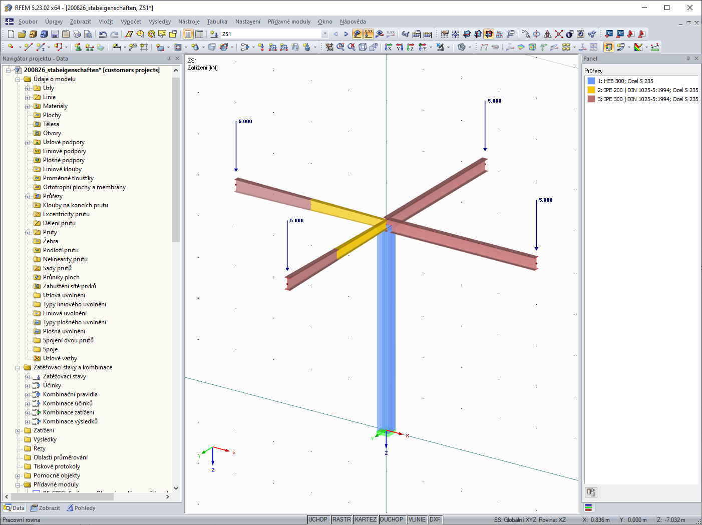Toggle the table display
This screenshot has height=525, width=702.
[x=199, y=34]
